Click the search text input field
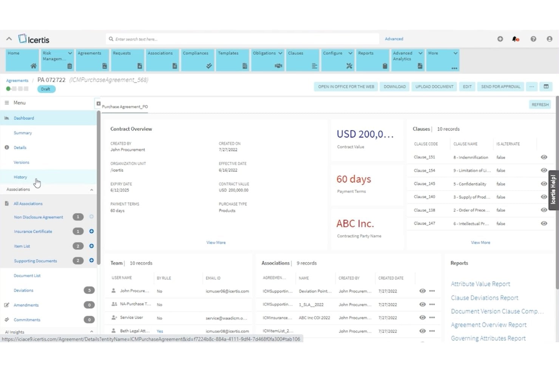The width and height of the screenshot is (559, 372). (242, 39)
